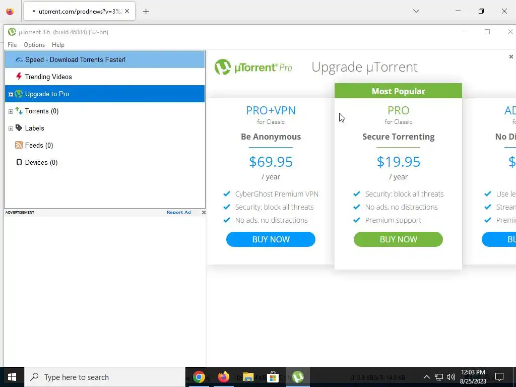Viewport: 516px width, 387px height.
Task: Click the Secure Torrenting heading
Action: pos(398,137)
